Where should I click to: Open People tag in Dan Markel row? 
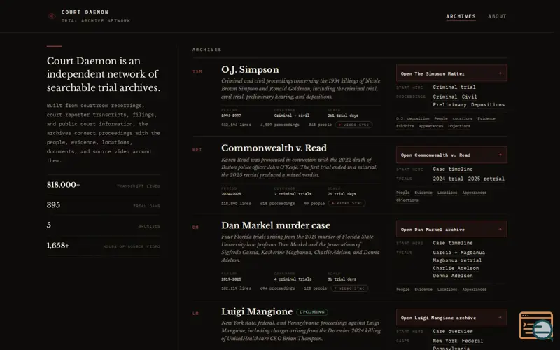[x=403, y=290]
